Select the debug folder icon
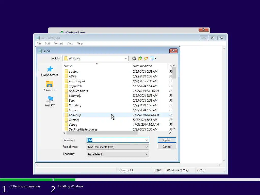This screenshot has width=260, height=195. (66, 124)
